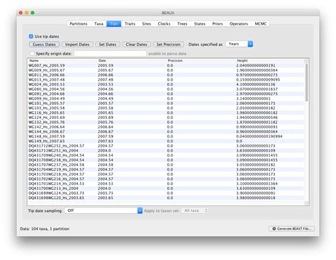Select row DQ431711WG251_Hs_2004
Screen dimensions: 336x260
click(x=166, y=150)
